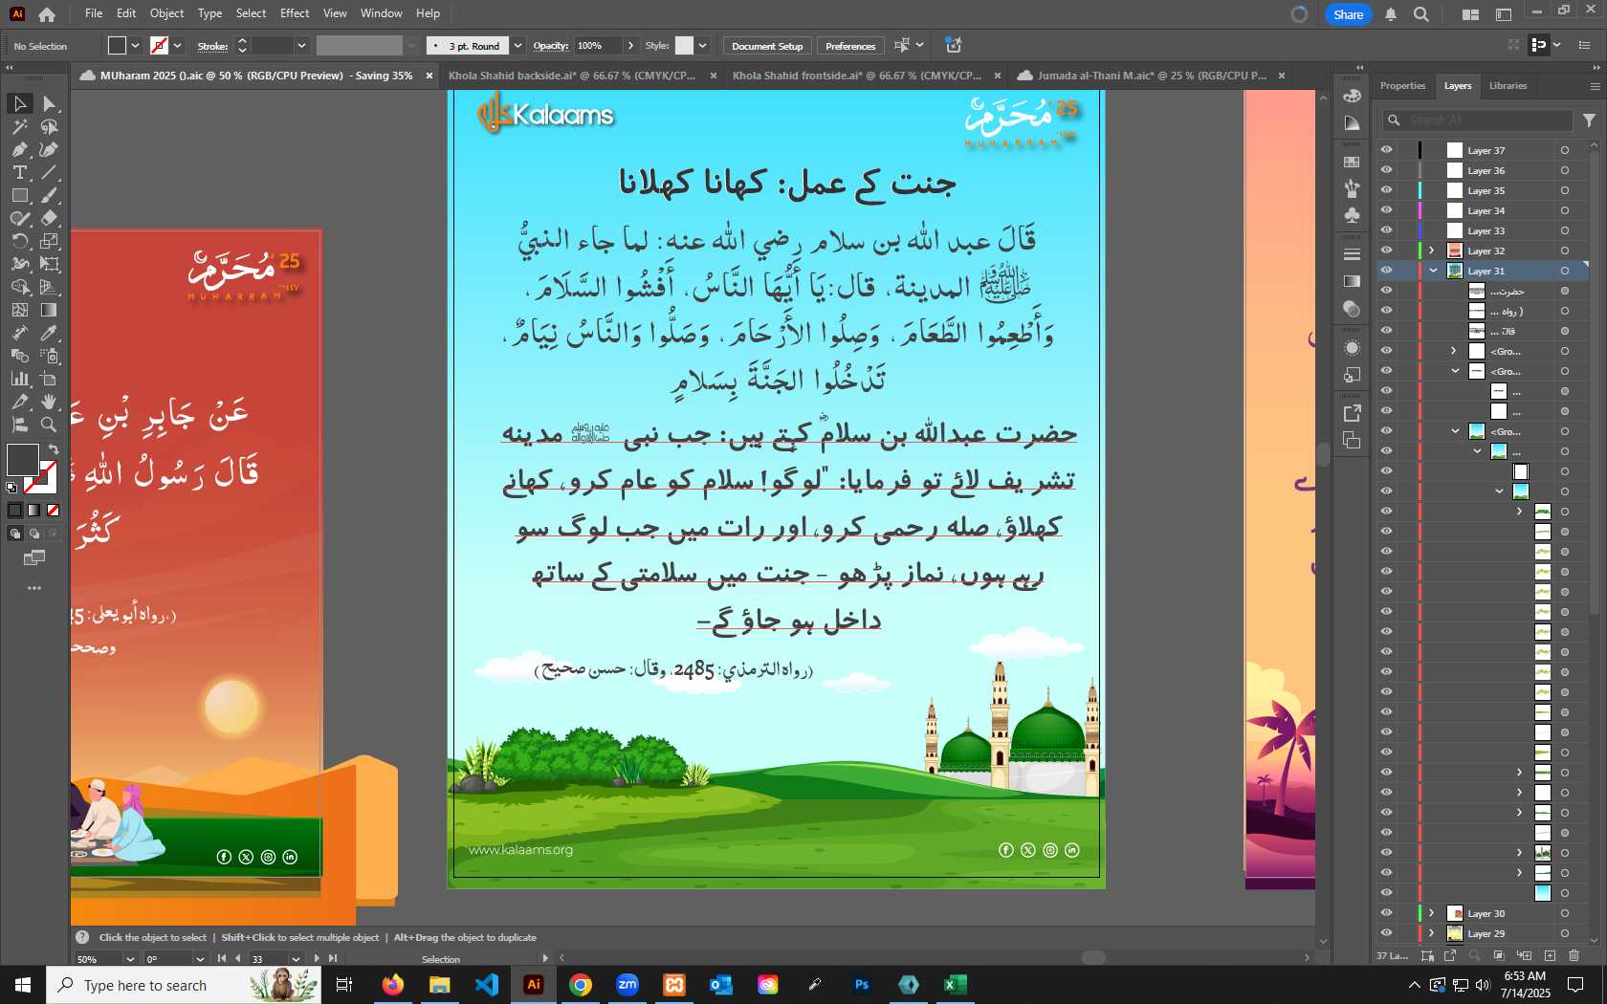Select the Artboard tool
The height and width of the screenshot is (1004, 1607).
(50, 379)
